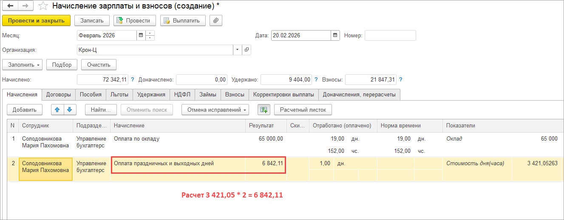Viewport: 564px width, 220px height.
Task: Click the Найти... button
Action: [x=101, y=110]
